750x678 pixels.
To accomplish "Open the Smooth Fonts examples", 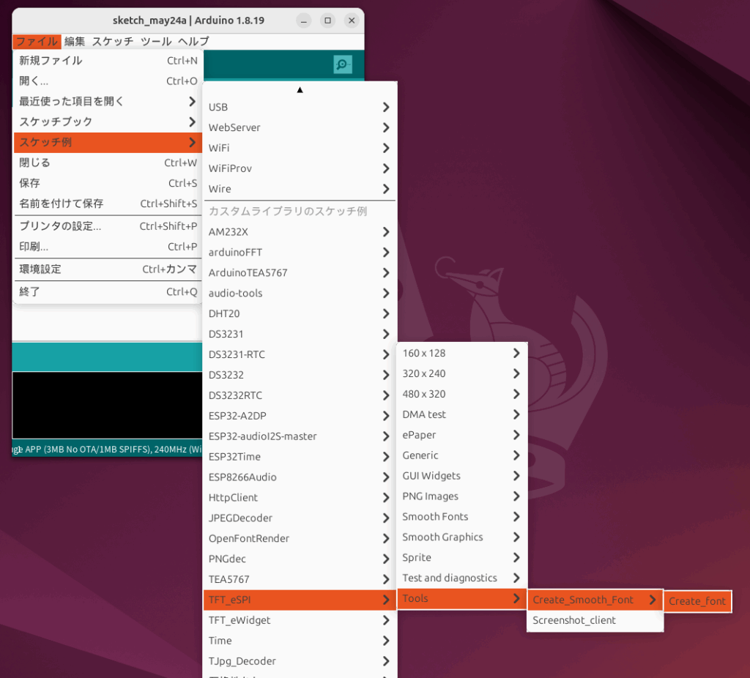I will coord(462,517).
